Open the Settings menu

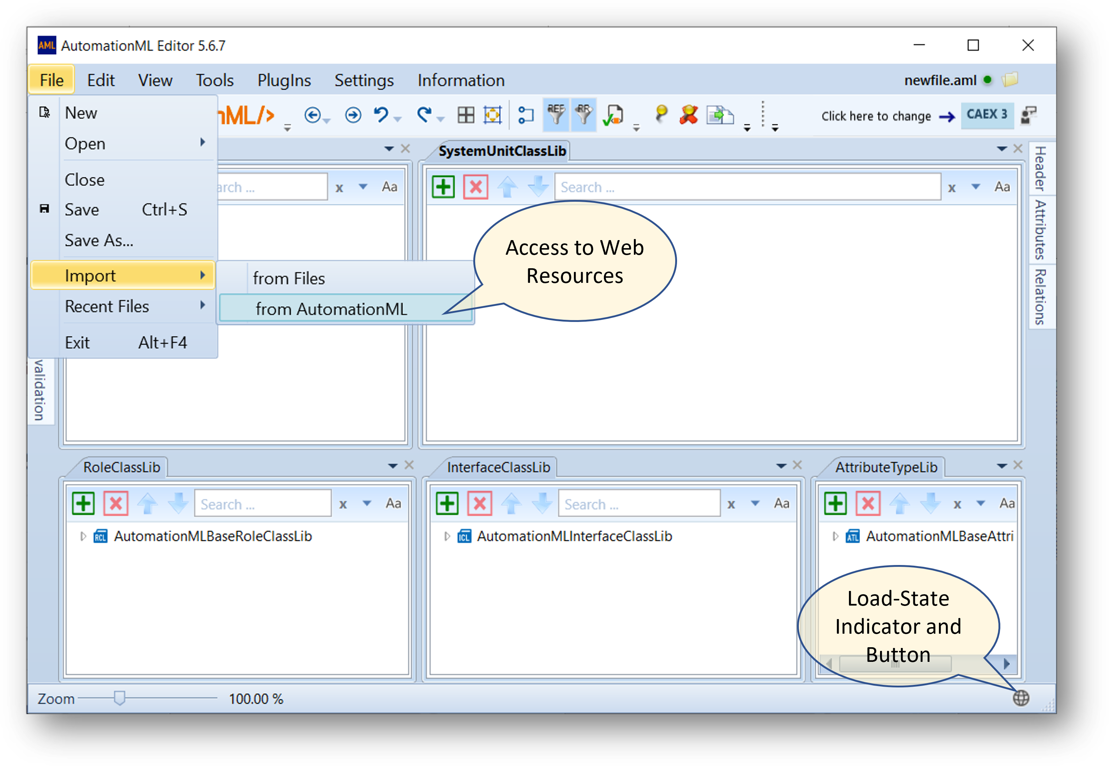coord(364,80)
